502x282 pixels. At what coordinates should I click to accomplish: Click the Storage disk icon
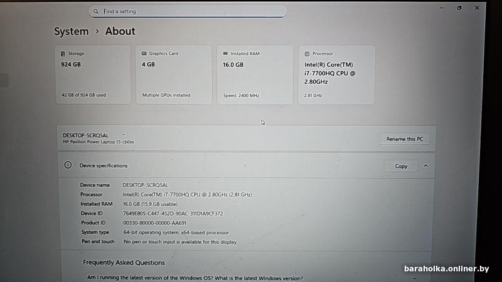pos(63,54)
